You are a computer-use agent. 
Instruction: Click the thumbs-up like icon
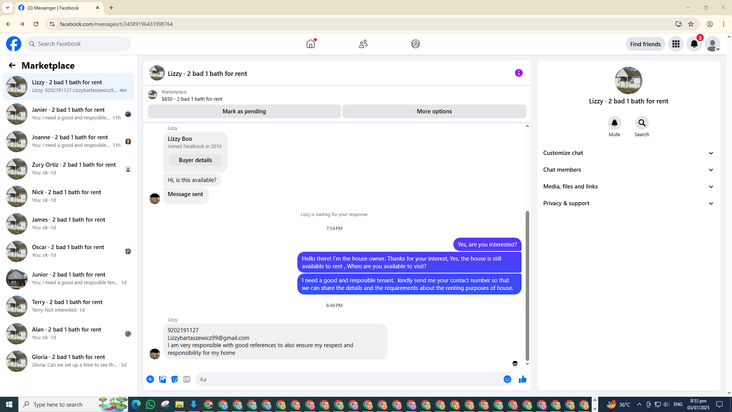(x=522, y=379)
